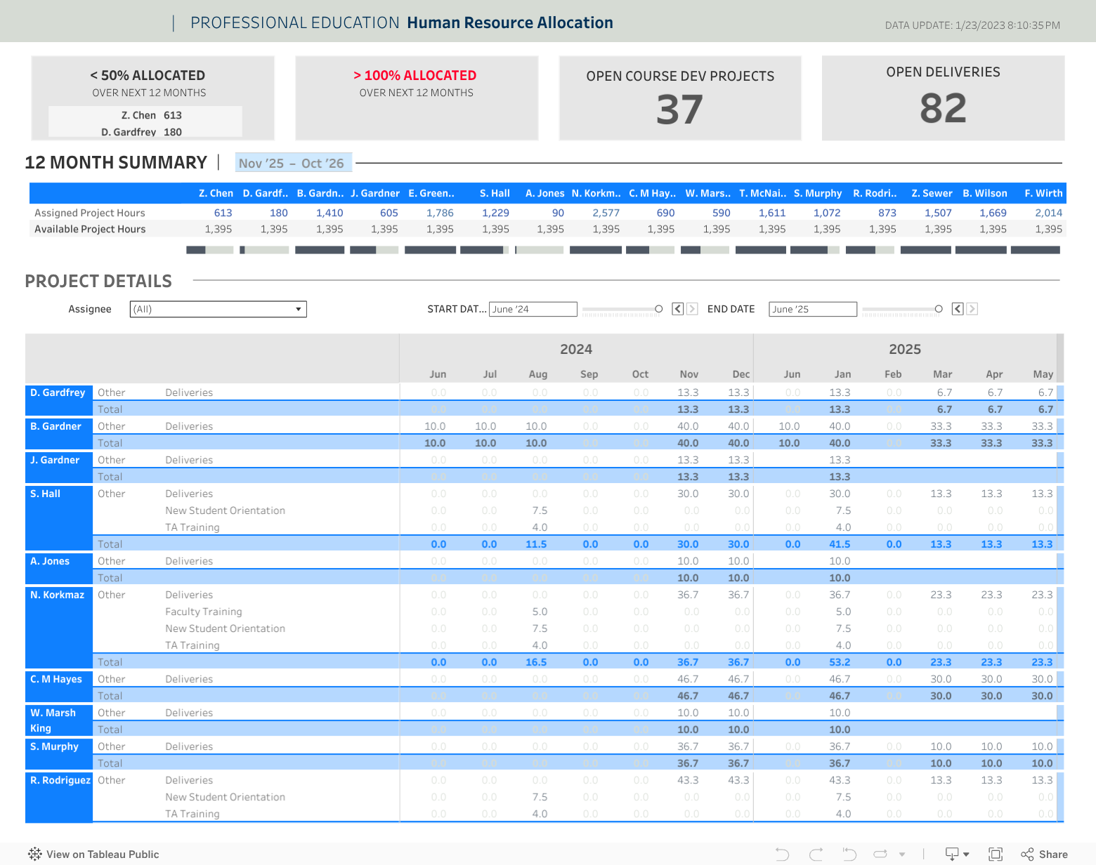Click the Share button
This screenshot has width=1096, height=865.
pos(1045,854)
